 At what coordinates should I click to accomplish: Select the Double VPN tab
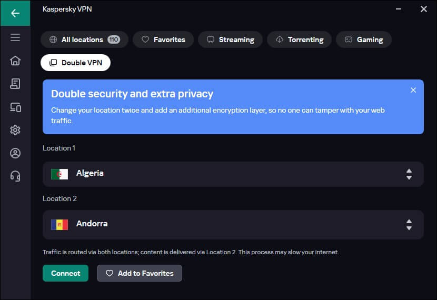[75, 63]
